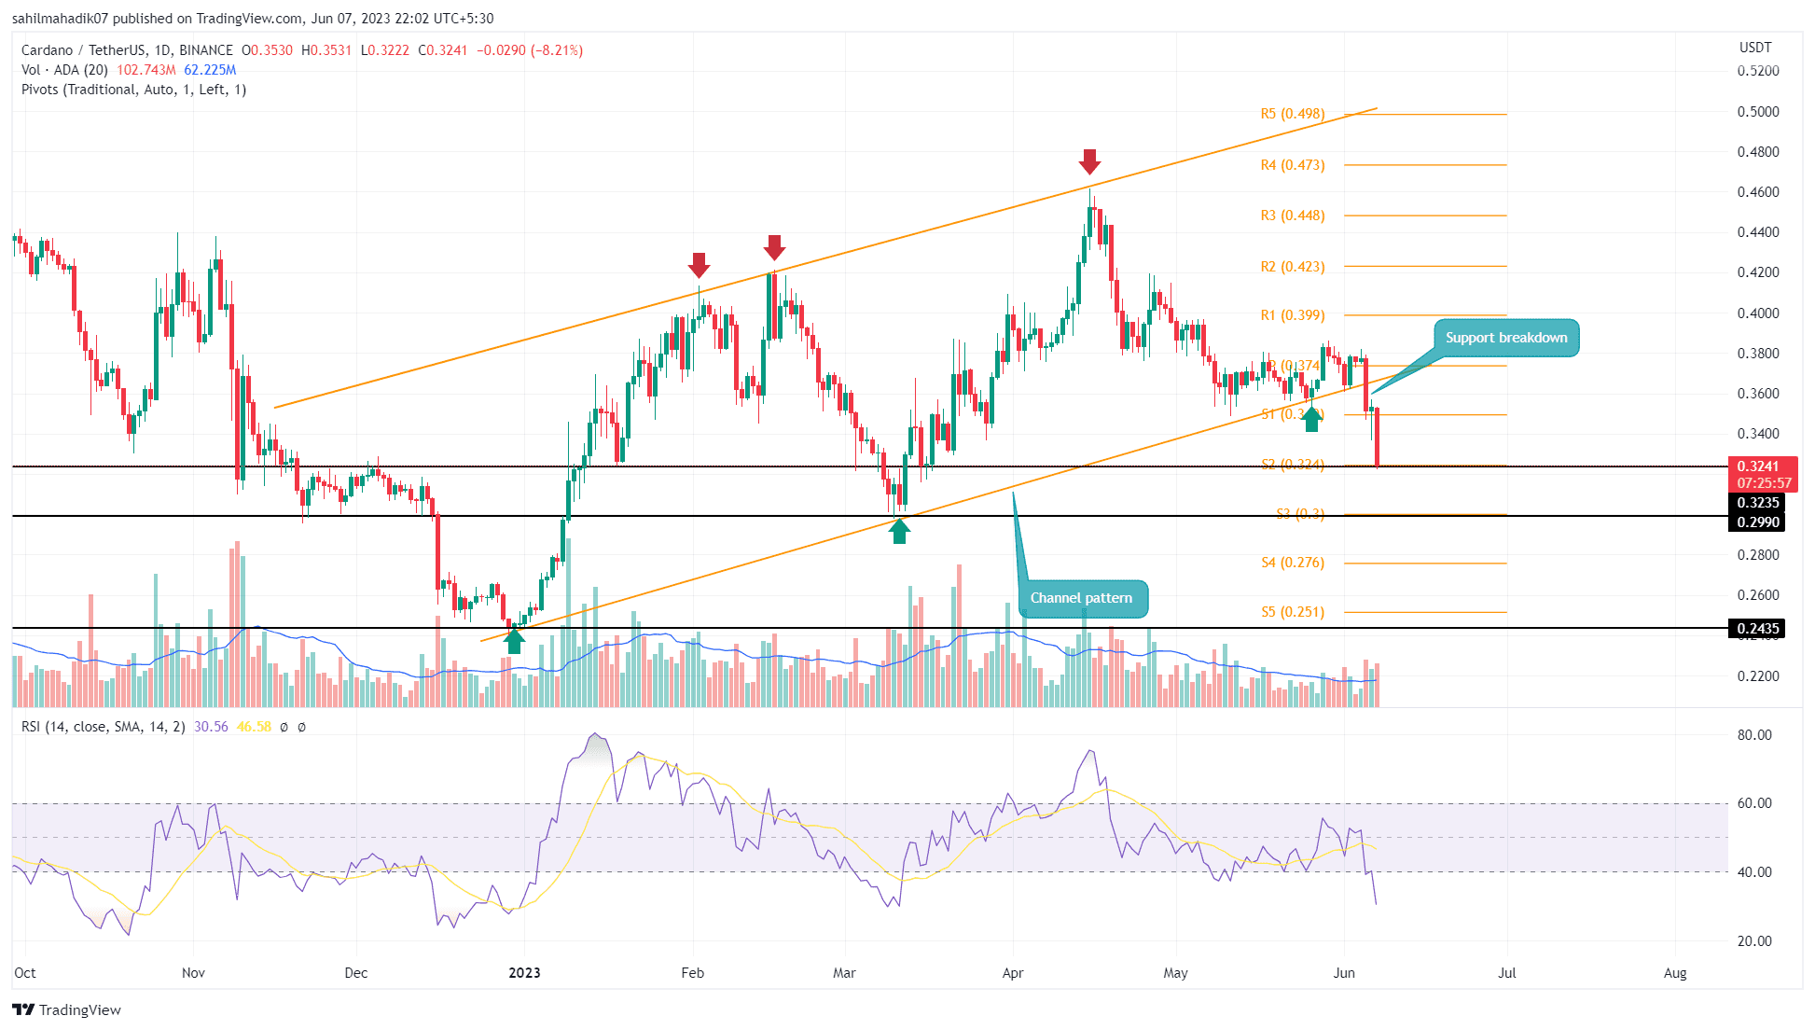1815x1030 pixels.
Task: Click the volume value 102.743M
Action: pos(146,70)
